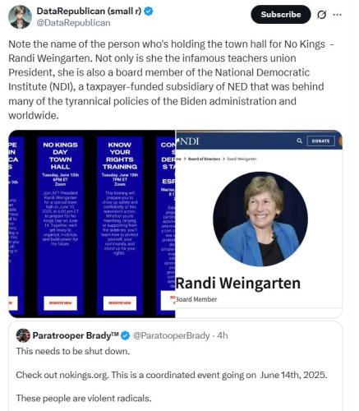Click the NDI search magnifier icon
359x411 pixels.
point(300,141)
